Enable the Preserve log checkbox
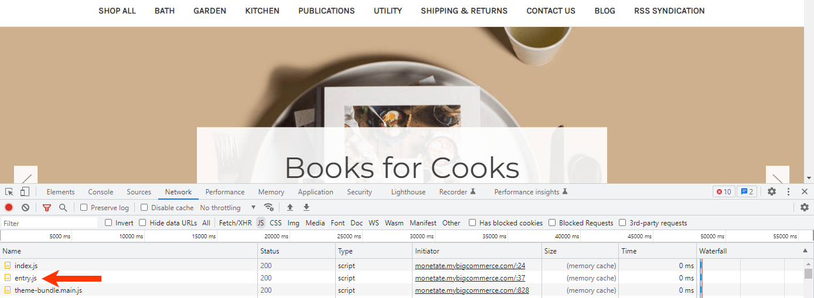This screenshot has height=298, width=814. [x=84, y=207]
